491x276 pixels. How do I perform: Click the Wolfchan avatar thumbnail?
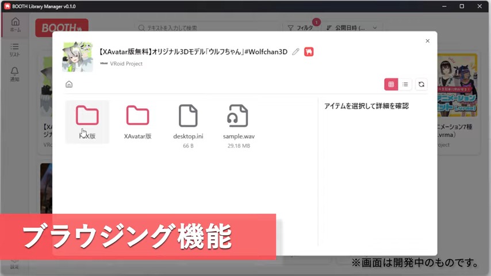click(x=77, y=56)
